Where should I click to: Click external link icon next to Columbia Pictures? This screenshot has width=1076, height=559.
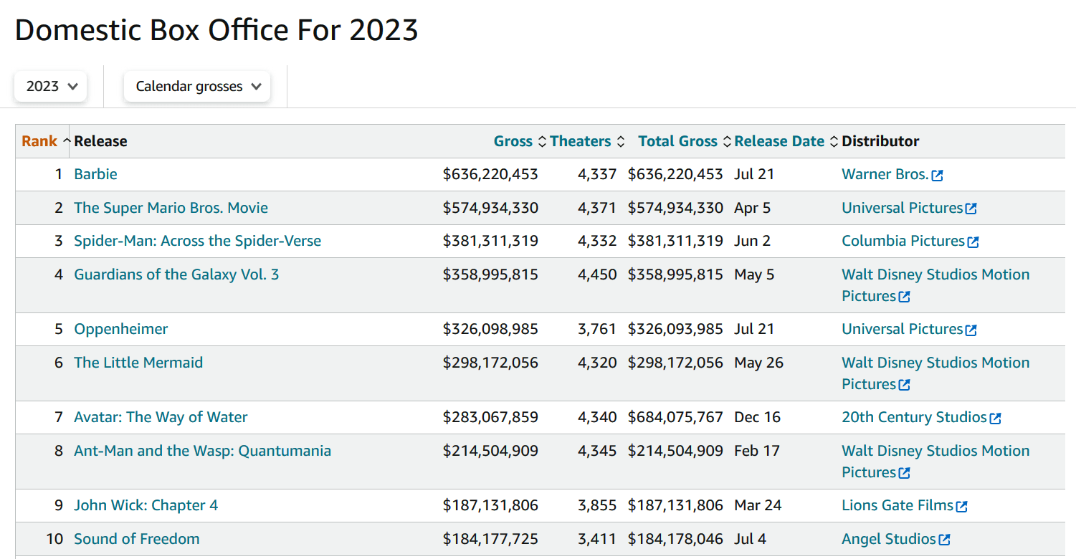coord(973,242)
